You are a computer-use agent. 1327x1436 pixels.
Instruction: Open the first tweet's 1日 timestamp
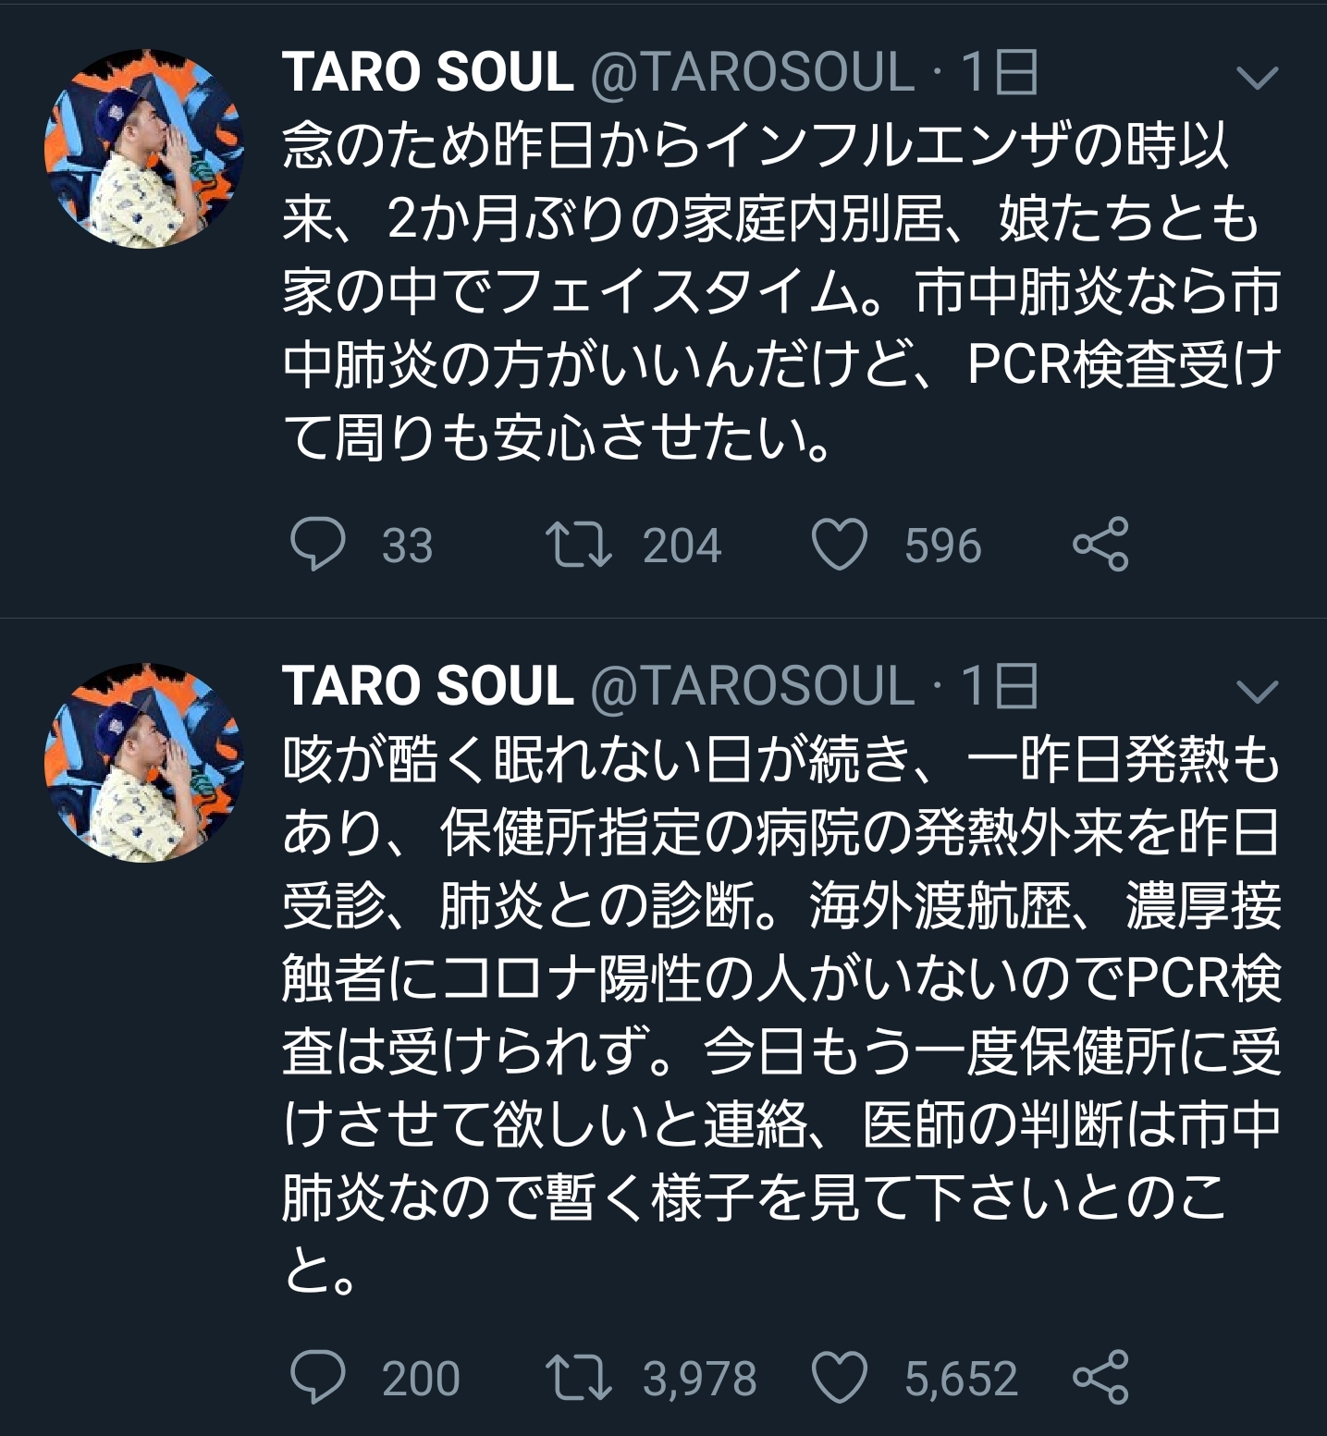pos(999,72)
